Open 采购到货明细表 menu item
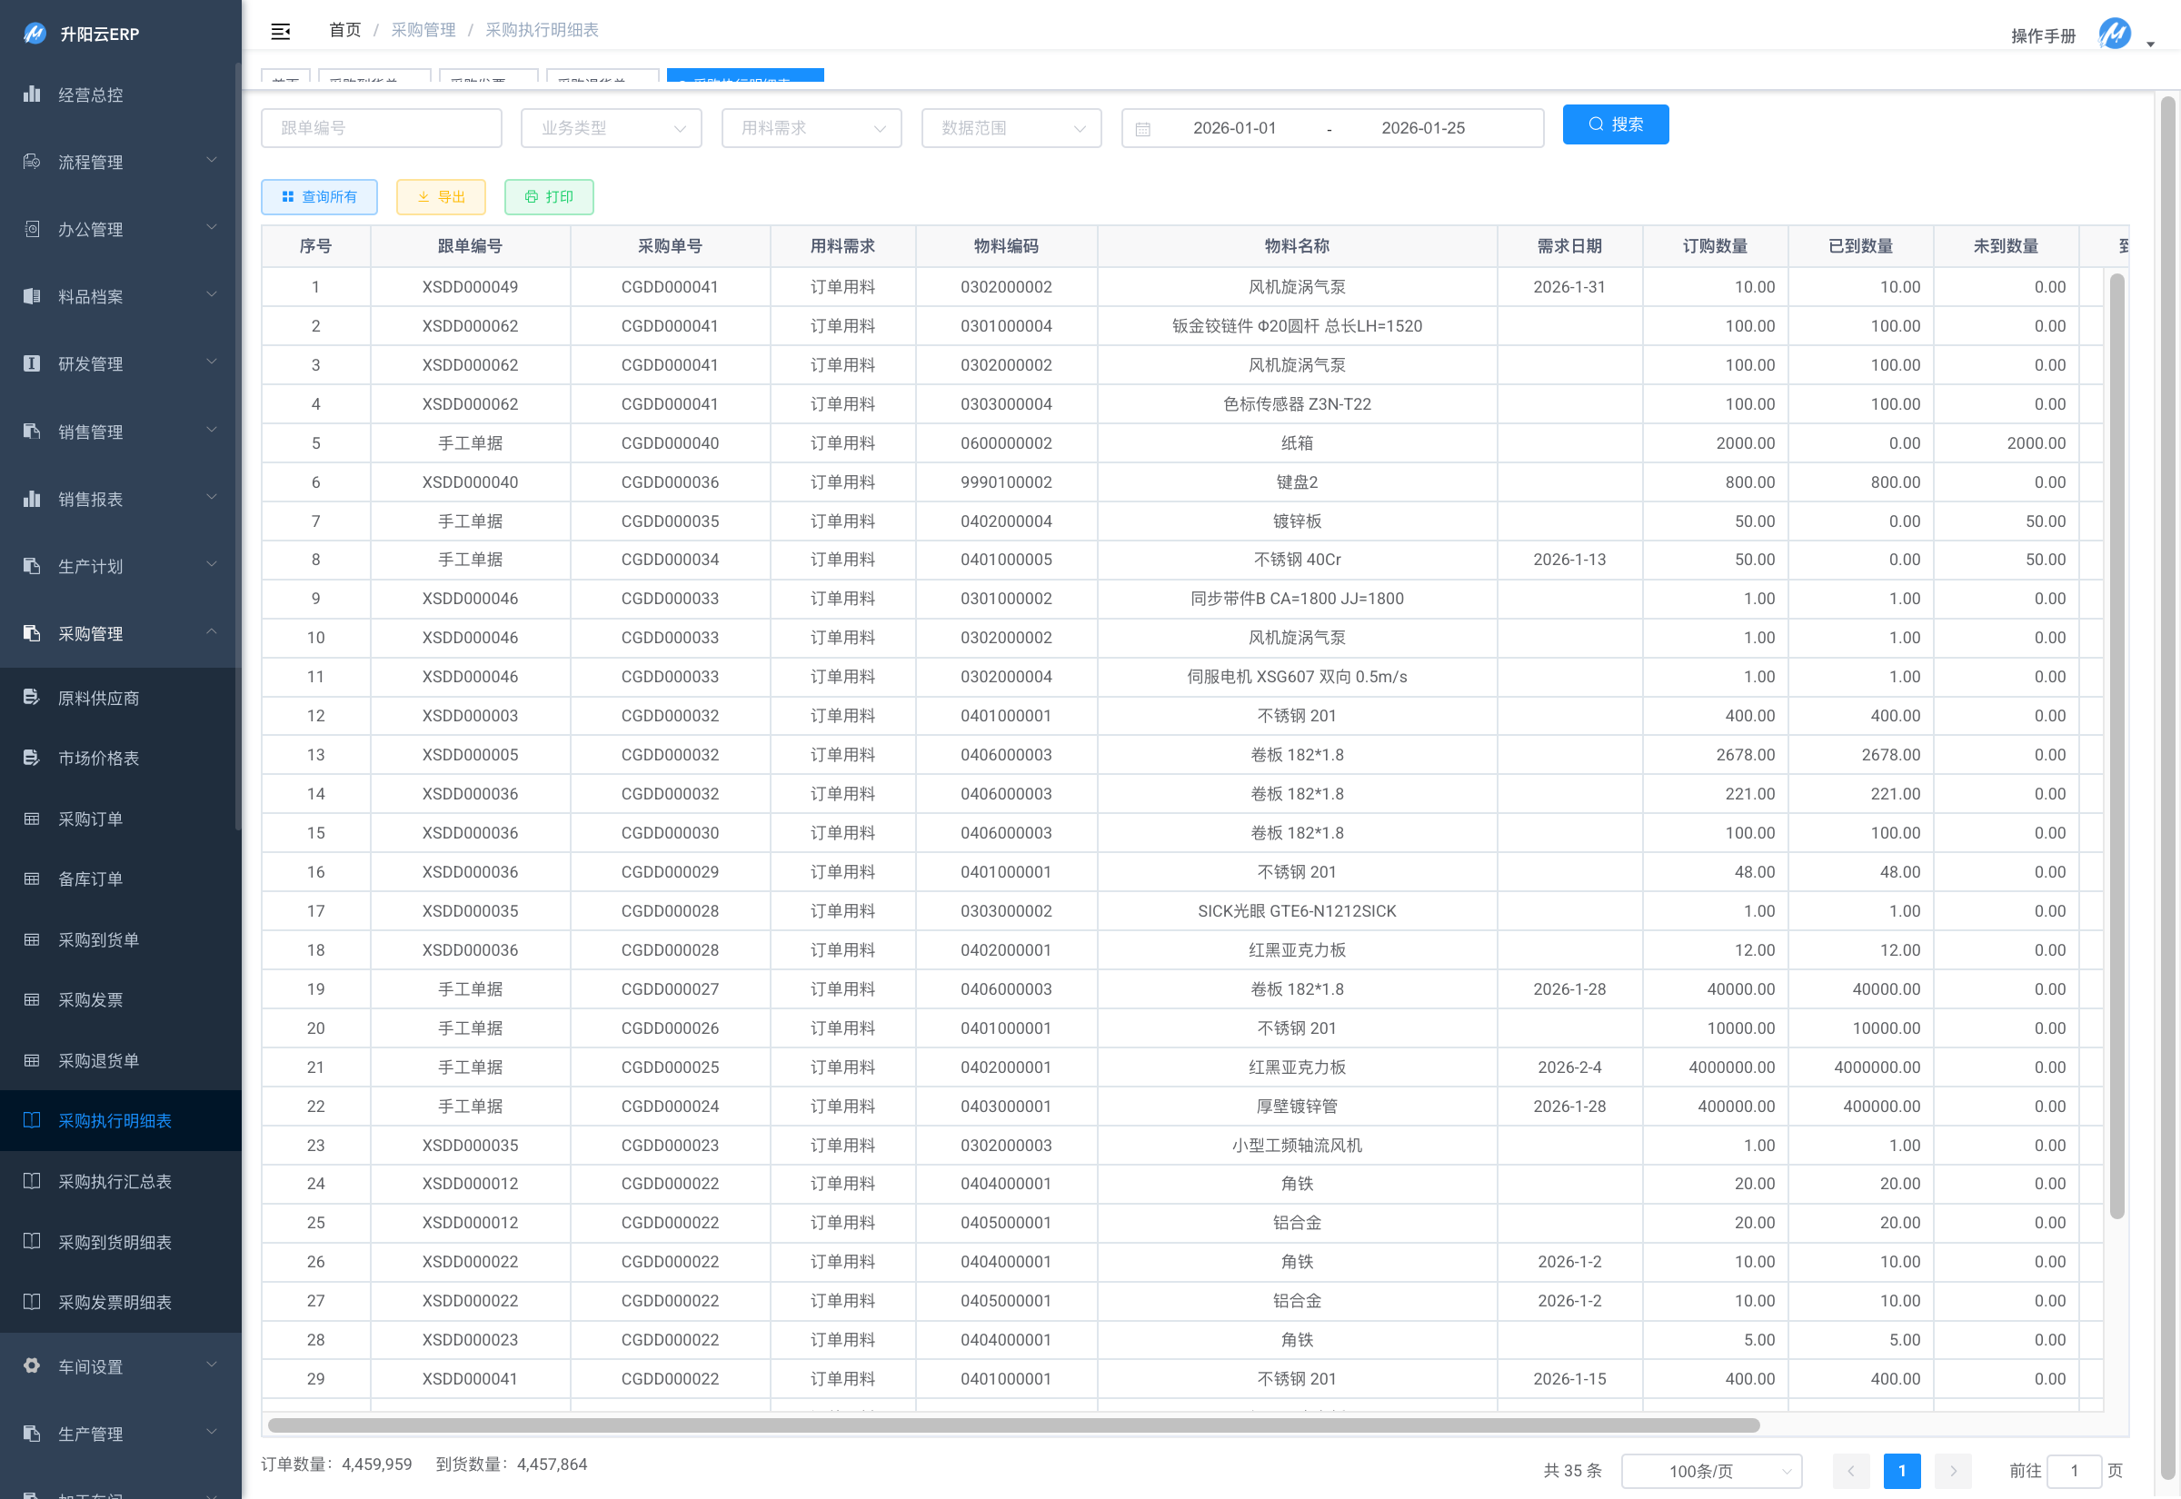The image size is (2181, 1499). click(115, 1242)
